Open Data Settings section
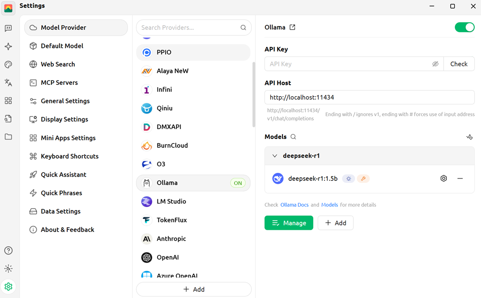This screenshot has height=298, width=481. [x=76, y=211]
